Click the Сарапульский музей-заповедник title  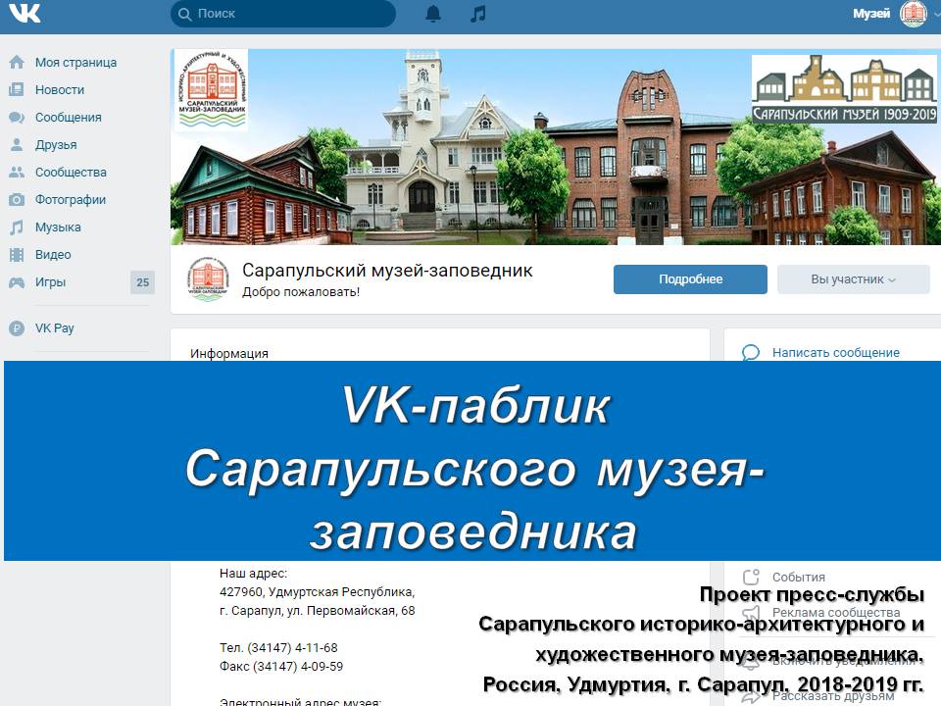tap(387, 271)
